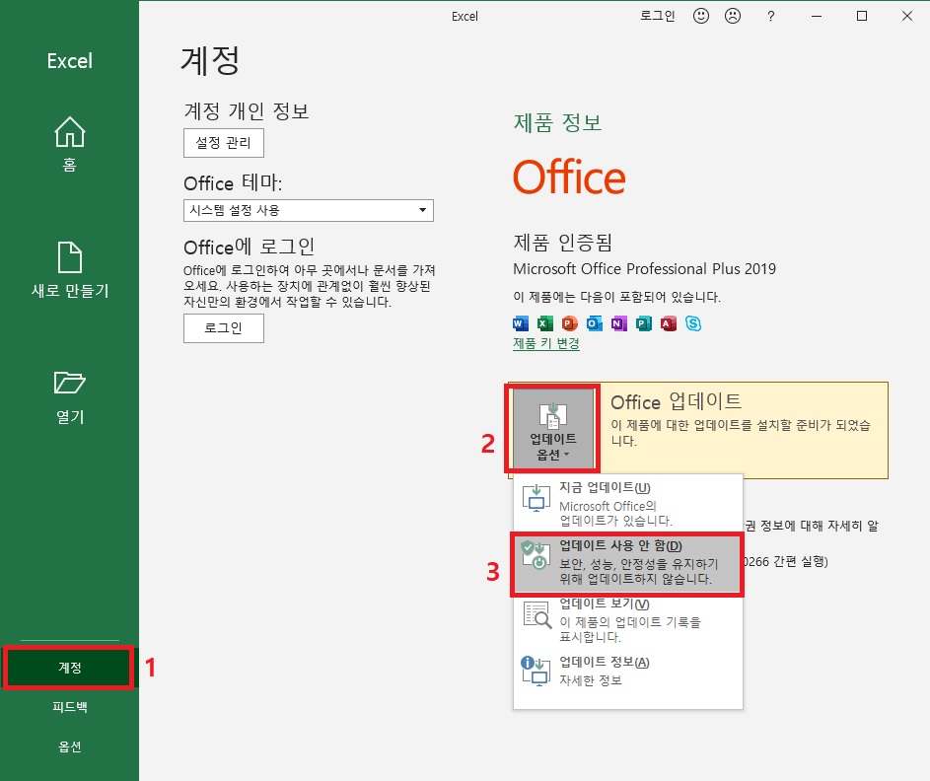Click the Microsoft Office Professional Plus 2019 text
930x781 pixels.
644,269
